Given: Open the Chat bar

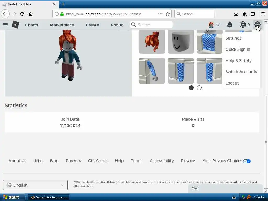Looking at the screenshot, I should (225, 188).
